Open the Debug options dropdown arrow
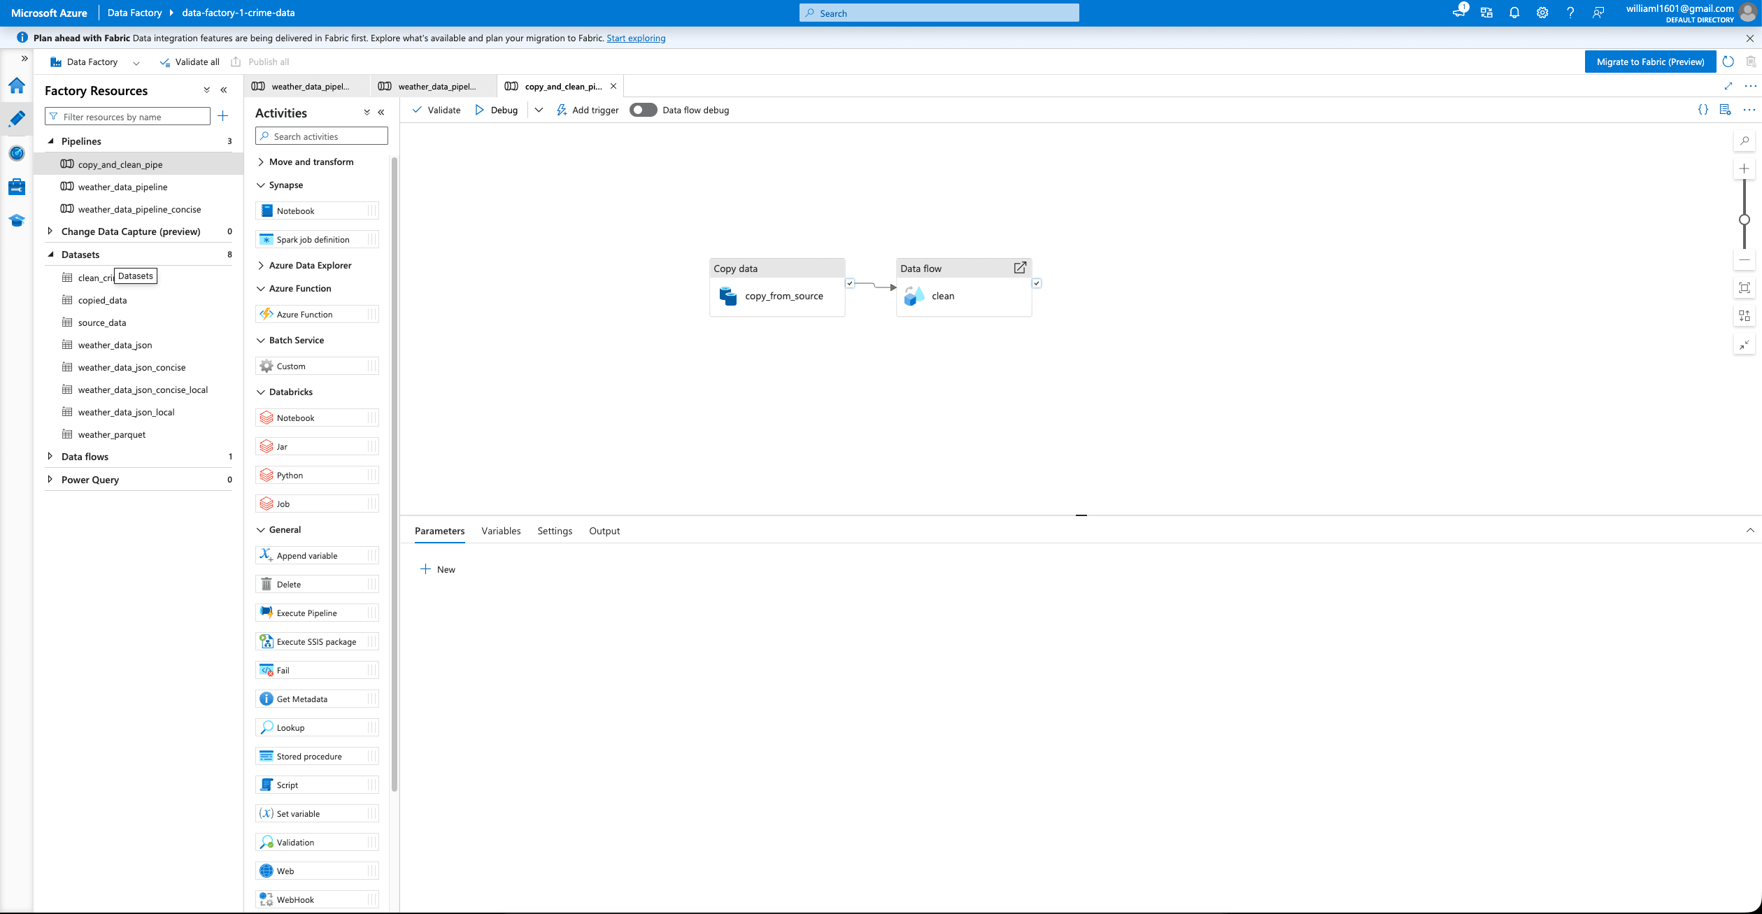 click(539, 110)
